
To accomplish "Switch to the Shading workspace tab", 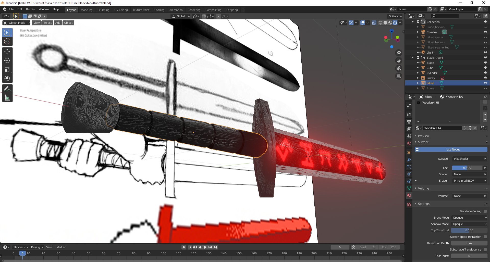I will [x=159, y=10].
